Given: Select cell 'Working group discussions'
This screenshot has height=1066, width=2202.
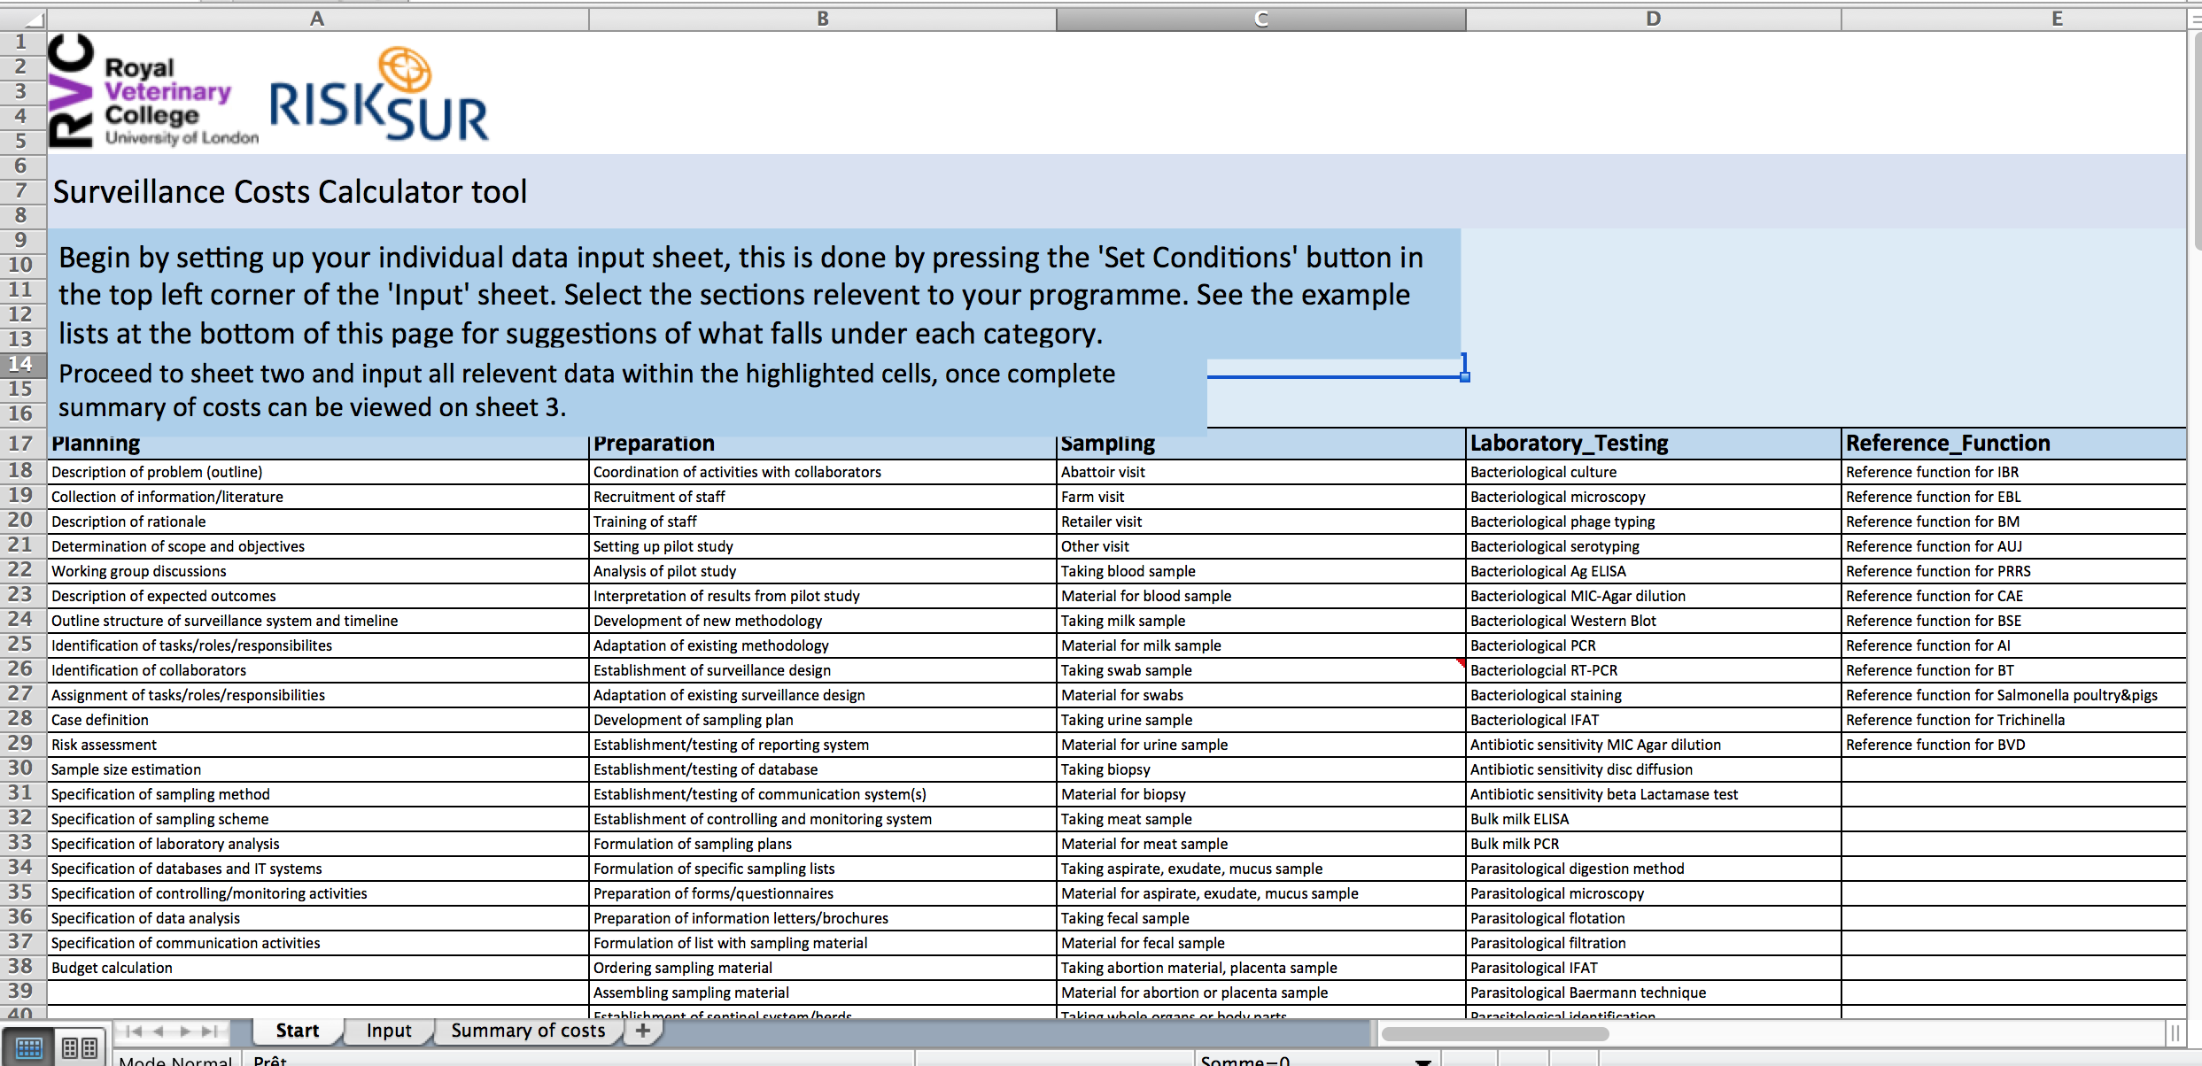Looking at the screenshot, I should pos(317,571).
